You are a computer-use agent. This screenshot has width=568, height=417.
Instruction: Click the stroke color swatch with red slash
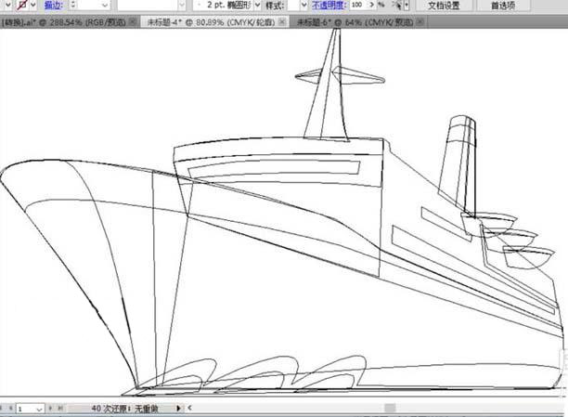[22, 5]
